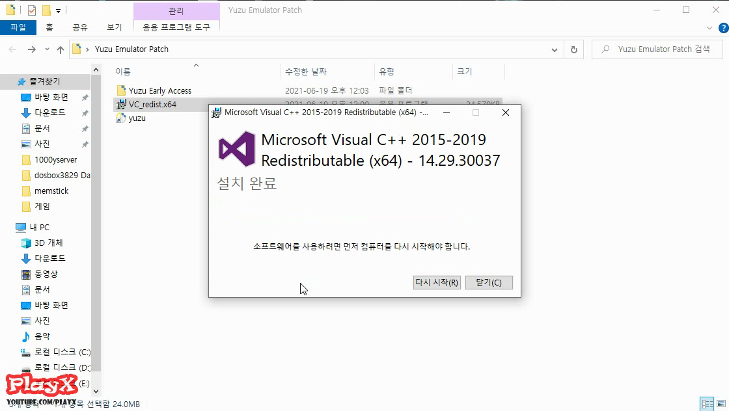Open the 홈 ribbon tab
Image resolution: width=729 pixels, height=411 pixels.
(x=49, y=27)
